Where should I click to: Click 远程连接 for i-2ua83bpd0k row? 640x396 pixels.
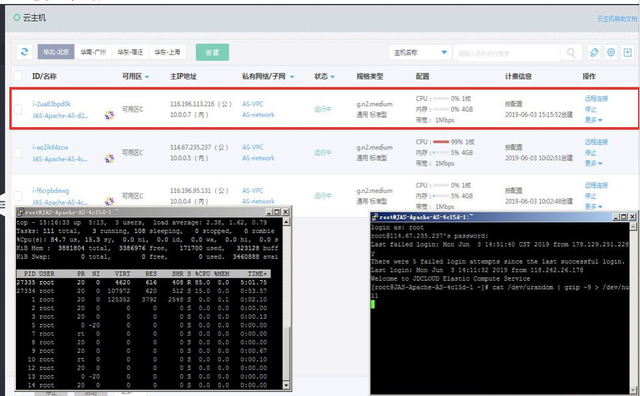click(x=596, y=99)
